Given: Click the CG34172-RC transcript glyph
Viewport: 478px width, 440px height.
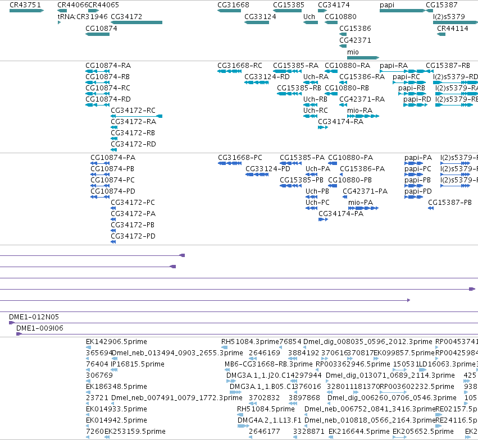Looking at the screenshot, I should click(136, 116).
